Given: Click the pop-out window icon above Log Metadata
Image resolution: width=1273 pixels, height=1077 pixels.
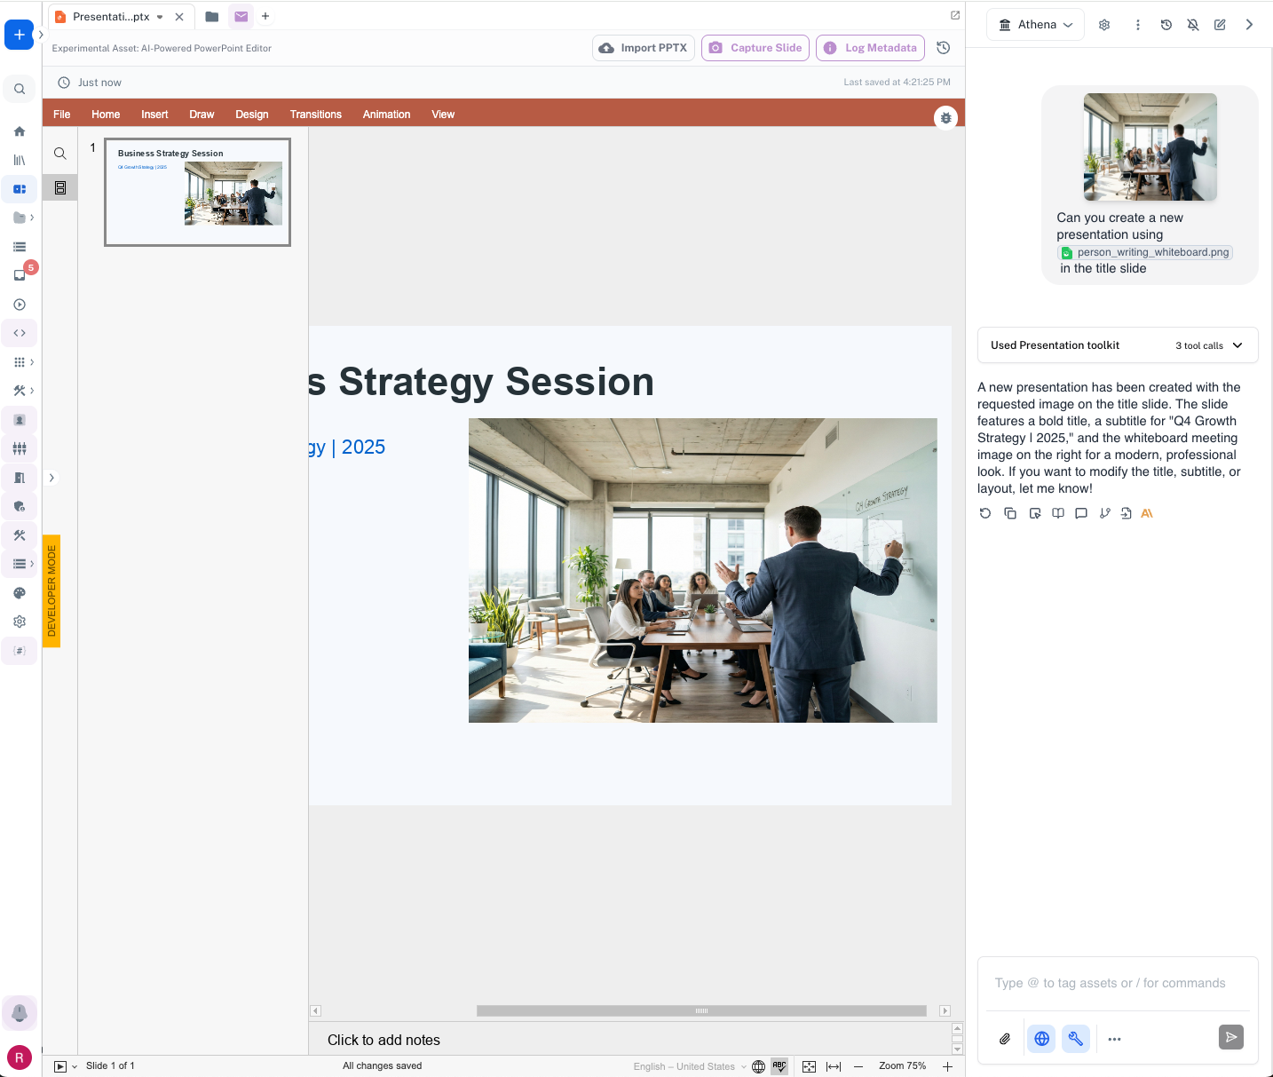Looking at the screenshot, I should tap(955, 15).
